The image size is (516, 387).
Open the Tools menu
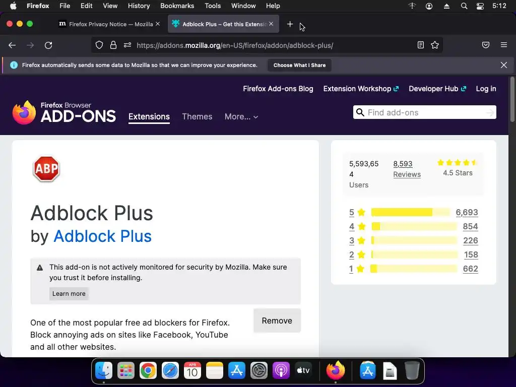click(x=213, y=6)
